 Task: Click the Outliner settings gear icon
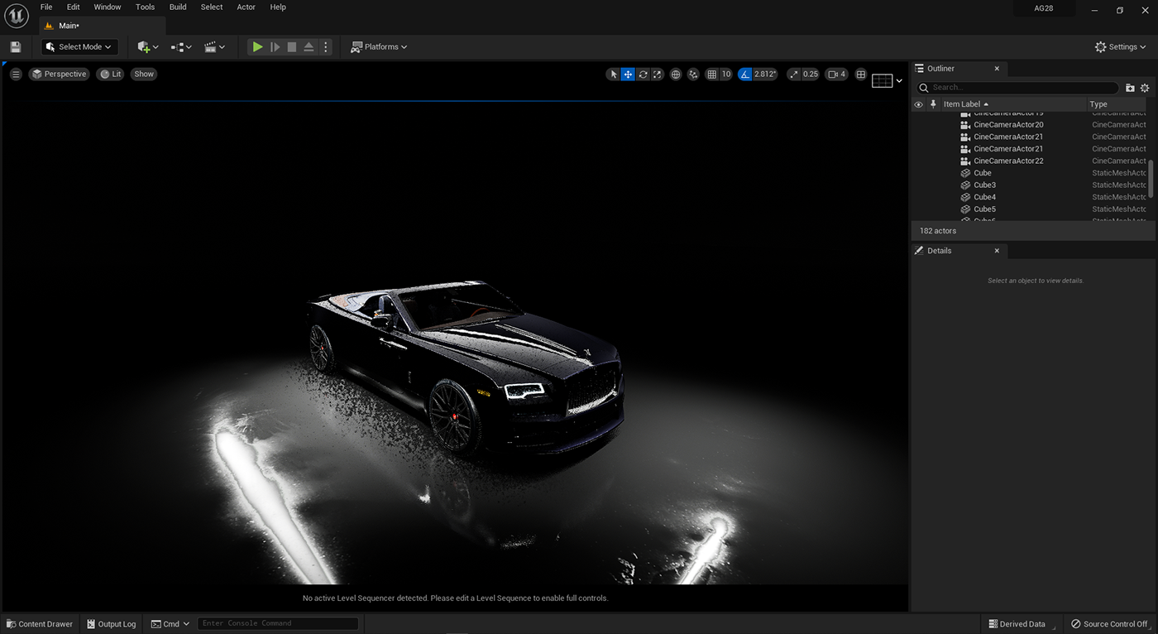pyautogui.click(x=1145, y=87)
